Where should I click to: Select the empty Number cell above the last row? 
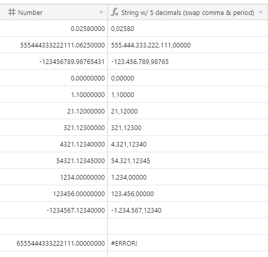[x=54, y=227]
